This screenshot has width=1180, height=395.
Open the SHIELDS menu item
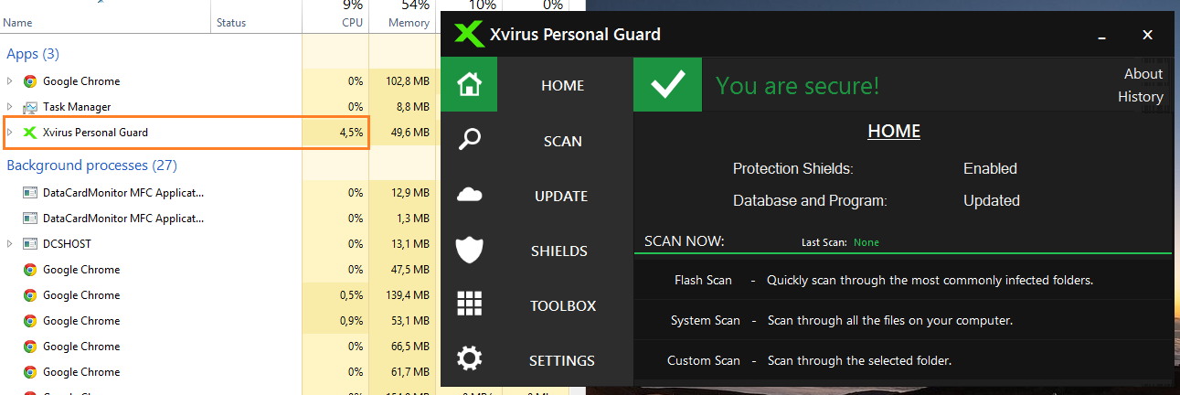pyautogui.click(x=558, y=251)
